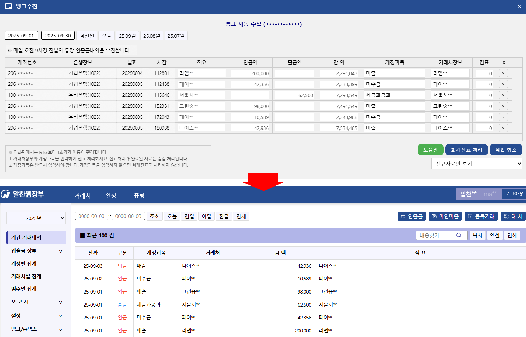
Task: Click the 조회 search button
Action: click(155, 216)
